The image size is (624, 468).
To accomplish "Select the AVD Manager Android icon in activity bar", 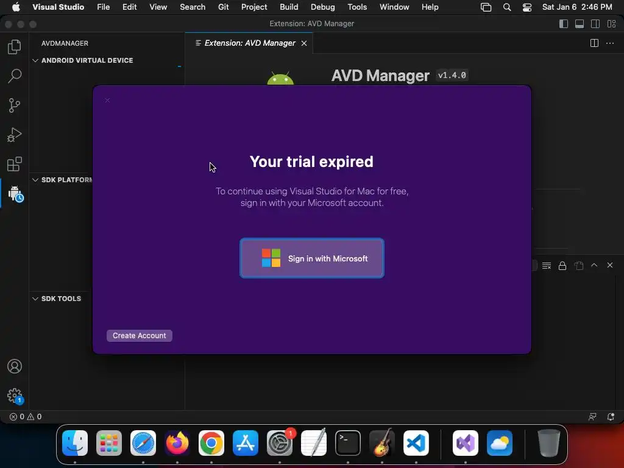I will tap(15, 193).
